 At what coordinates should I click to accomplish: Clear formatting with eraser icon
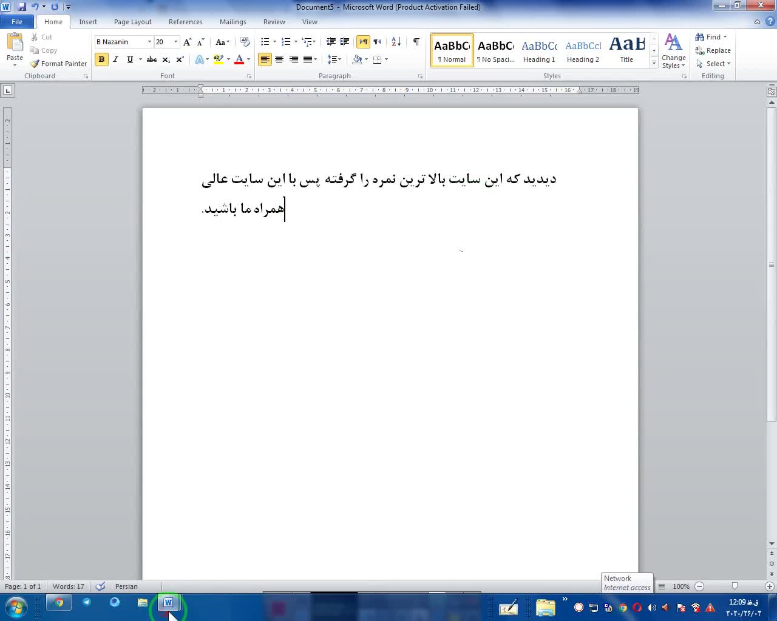245,42
